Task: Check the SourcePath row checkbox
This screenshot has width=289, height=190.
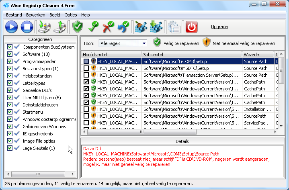Action: click(x=86, y=116)
